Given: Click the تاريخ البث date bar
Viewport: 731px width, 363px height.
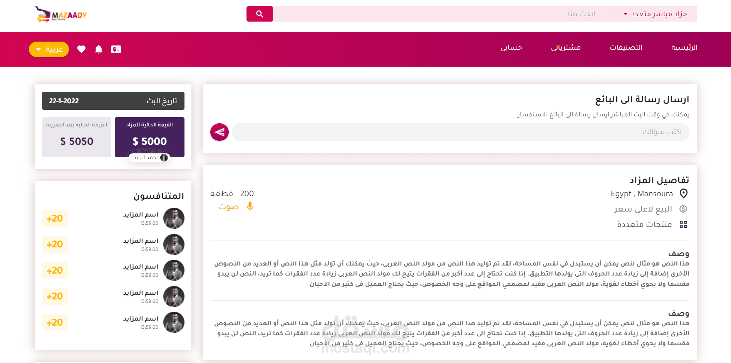Looking at the screenshot, I should (113, 101).
